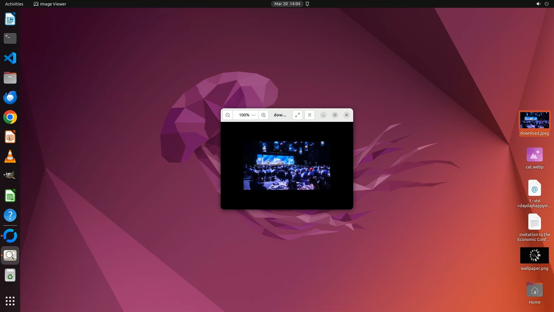The width and height of the screenshot is (554, 312).
Task: Open the Home folder on the desktop
Action: click(534, 290)
